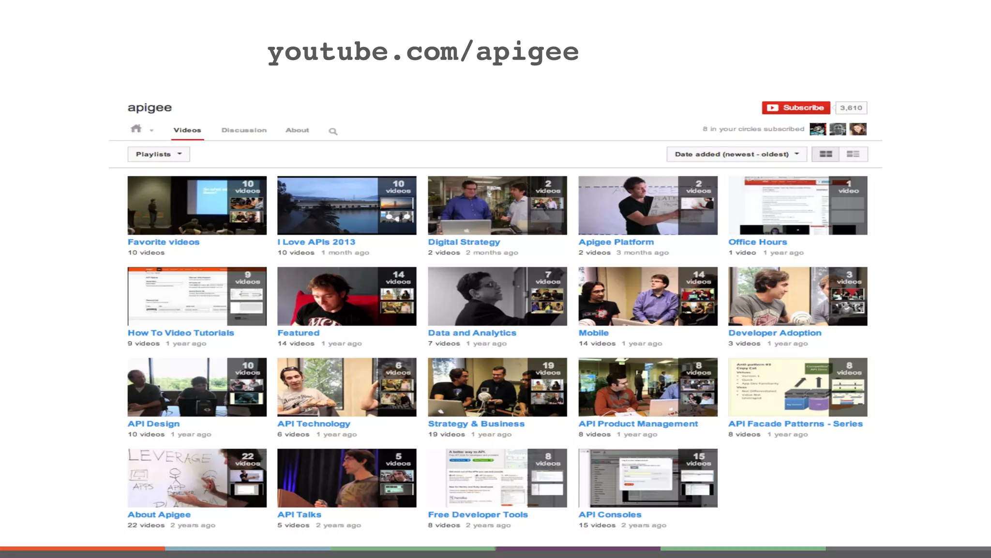Expand the Playlists dropdown
This screenshot has height=558, width=991.
point(159,154)
